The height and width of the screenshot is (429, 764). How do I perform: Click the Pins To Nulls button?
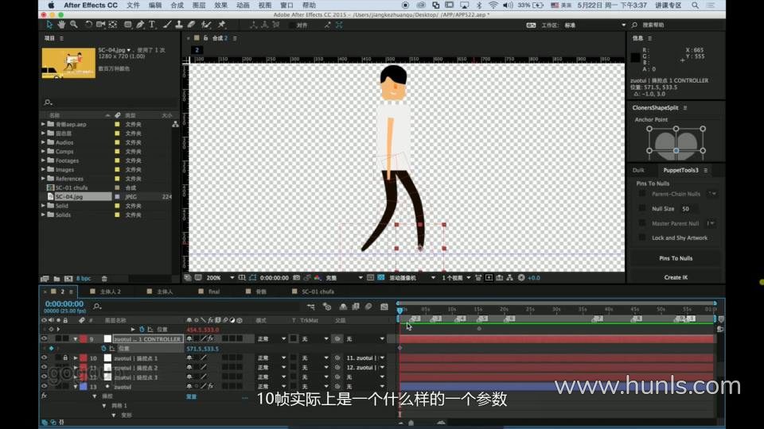[676, 258]
